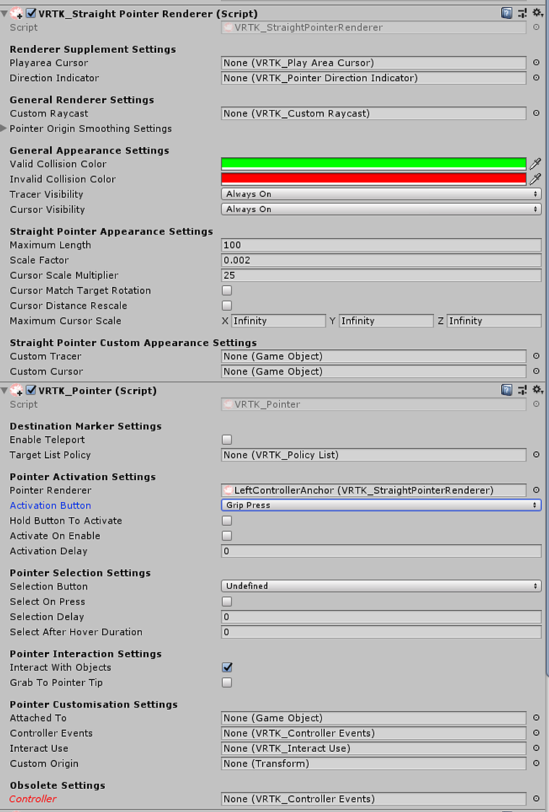Click VRTK_StraightPointerRenderer script reference field
The width and height of the screenshot is (549, 812).
tap(373, 28)
